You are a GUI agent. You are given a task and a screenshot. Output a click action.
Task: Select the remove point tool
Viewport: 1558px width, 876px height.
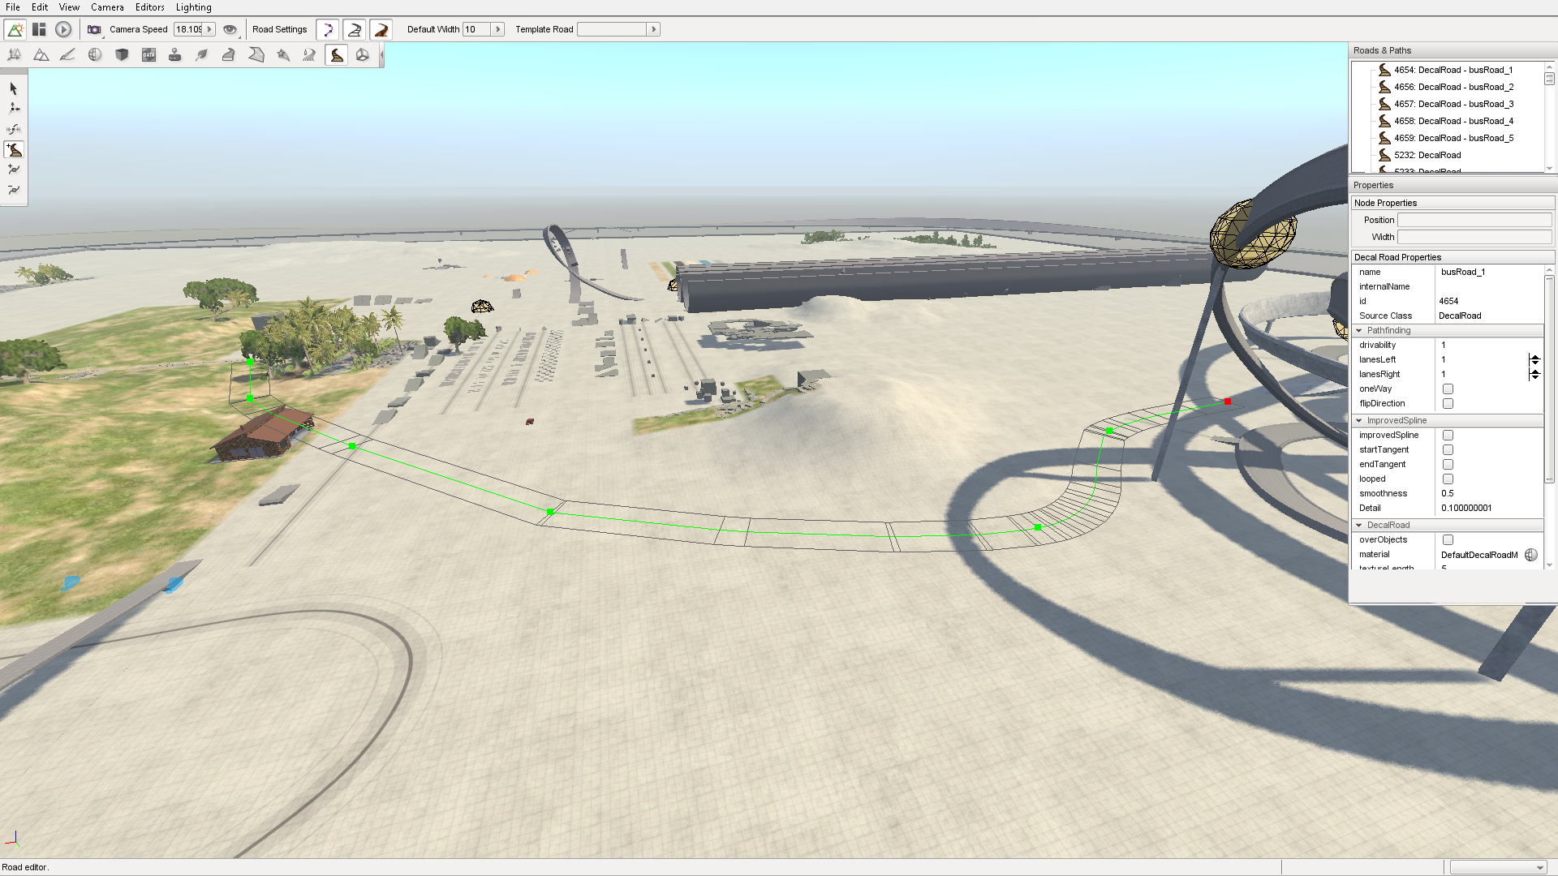tap(14, 190)
